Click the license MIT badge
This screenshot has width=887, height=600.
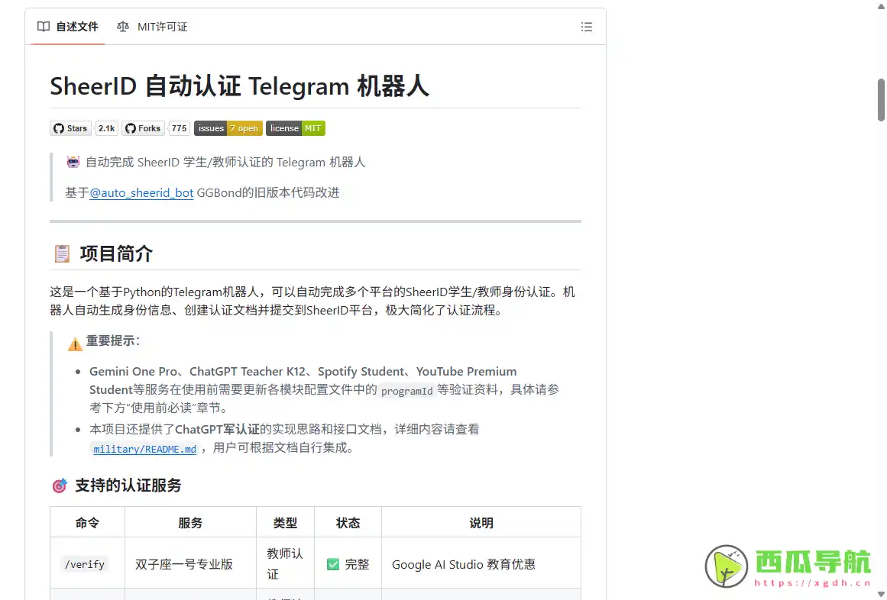295,127
